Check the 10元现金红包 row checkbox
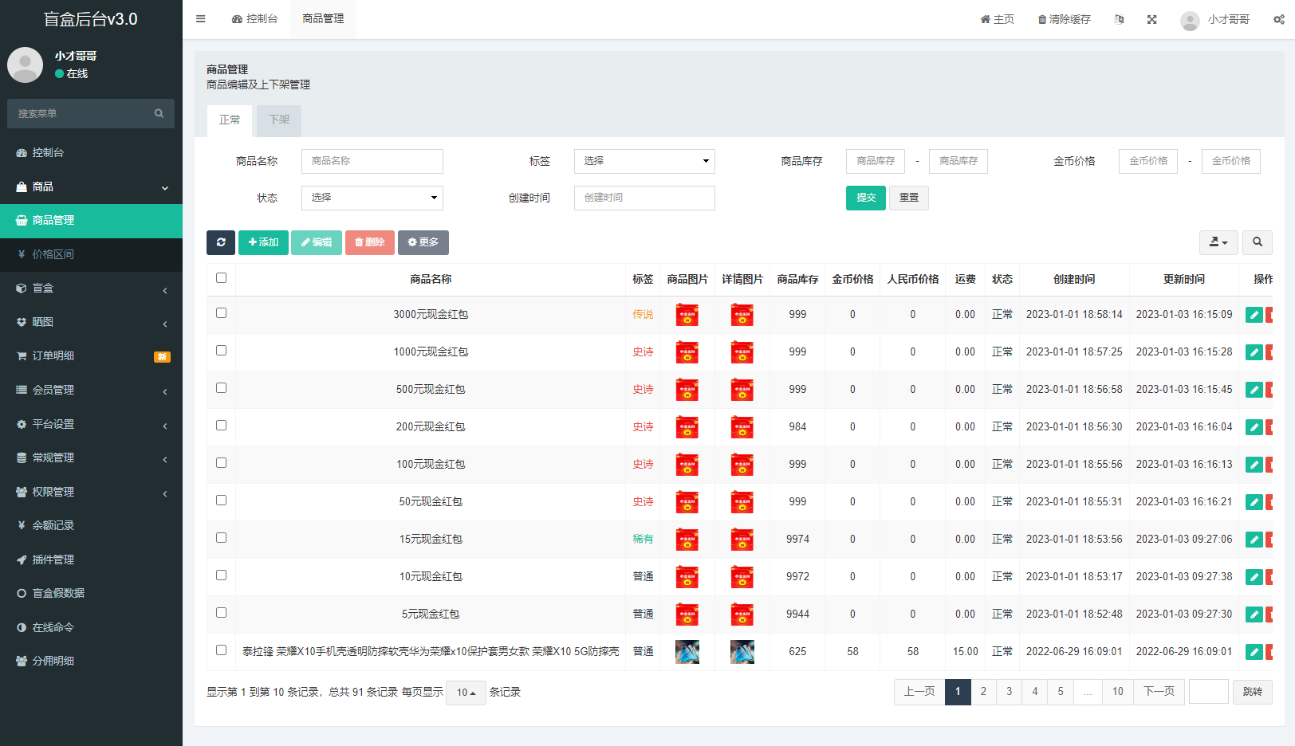The height and width of the screenshot is (746, 1295). click(x=221, y=575)
